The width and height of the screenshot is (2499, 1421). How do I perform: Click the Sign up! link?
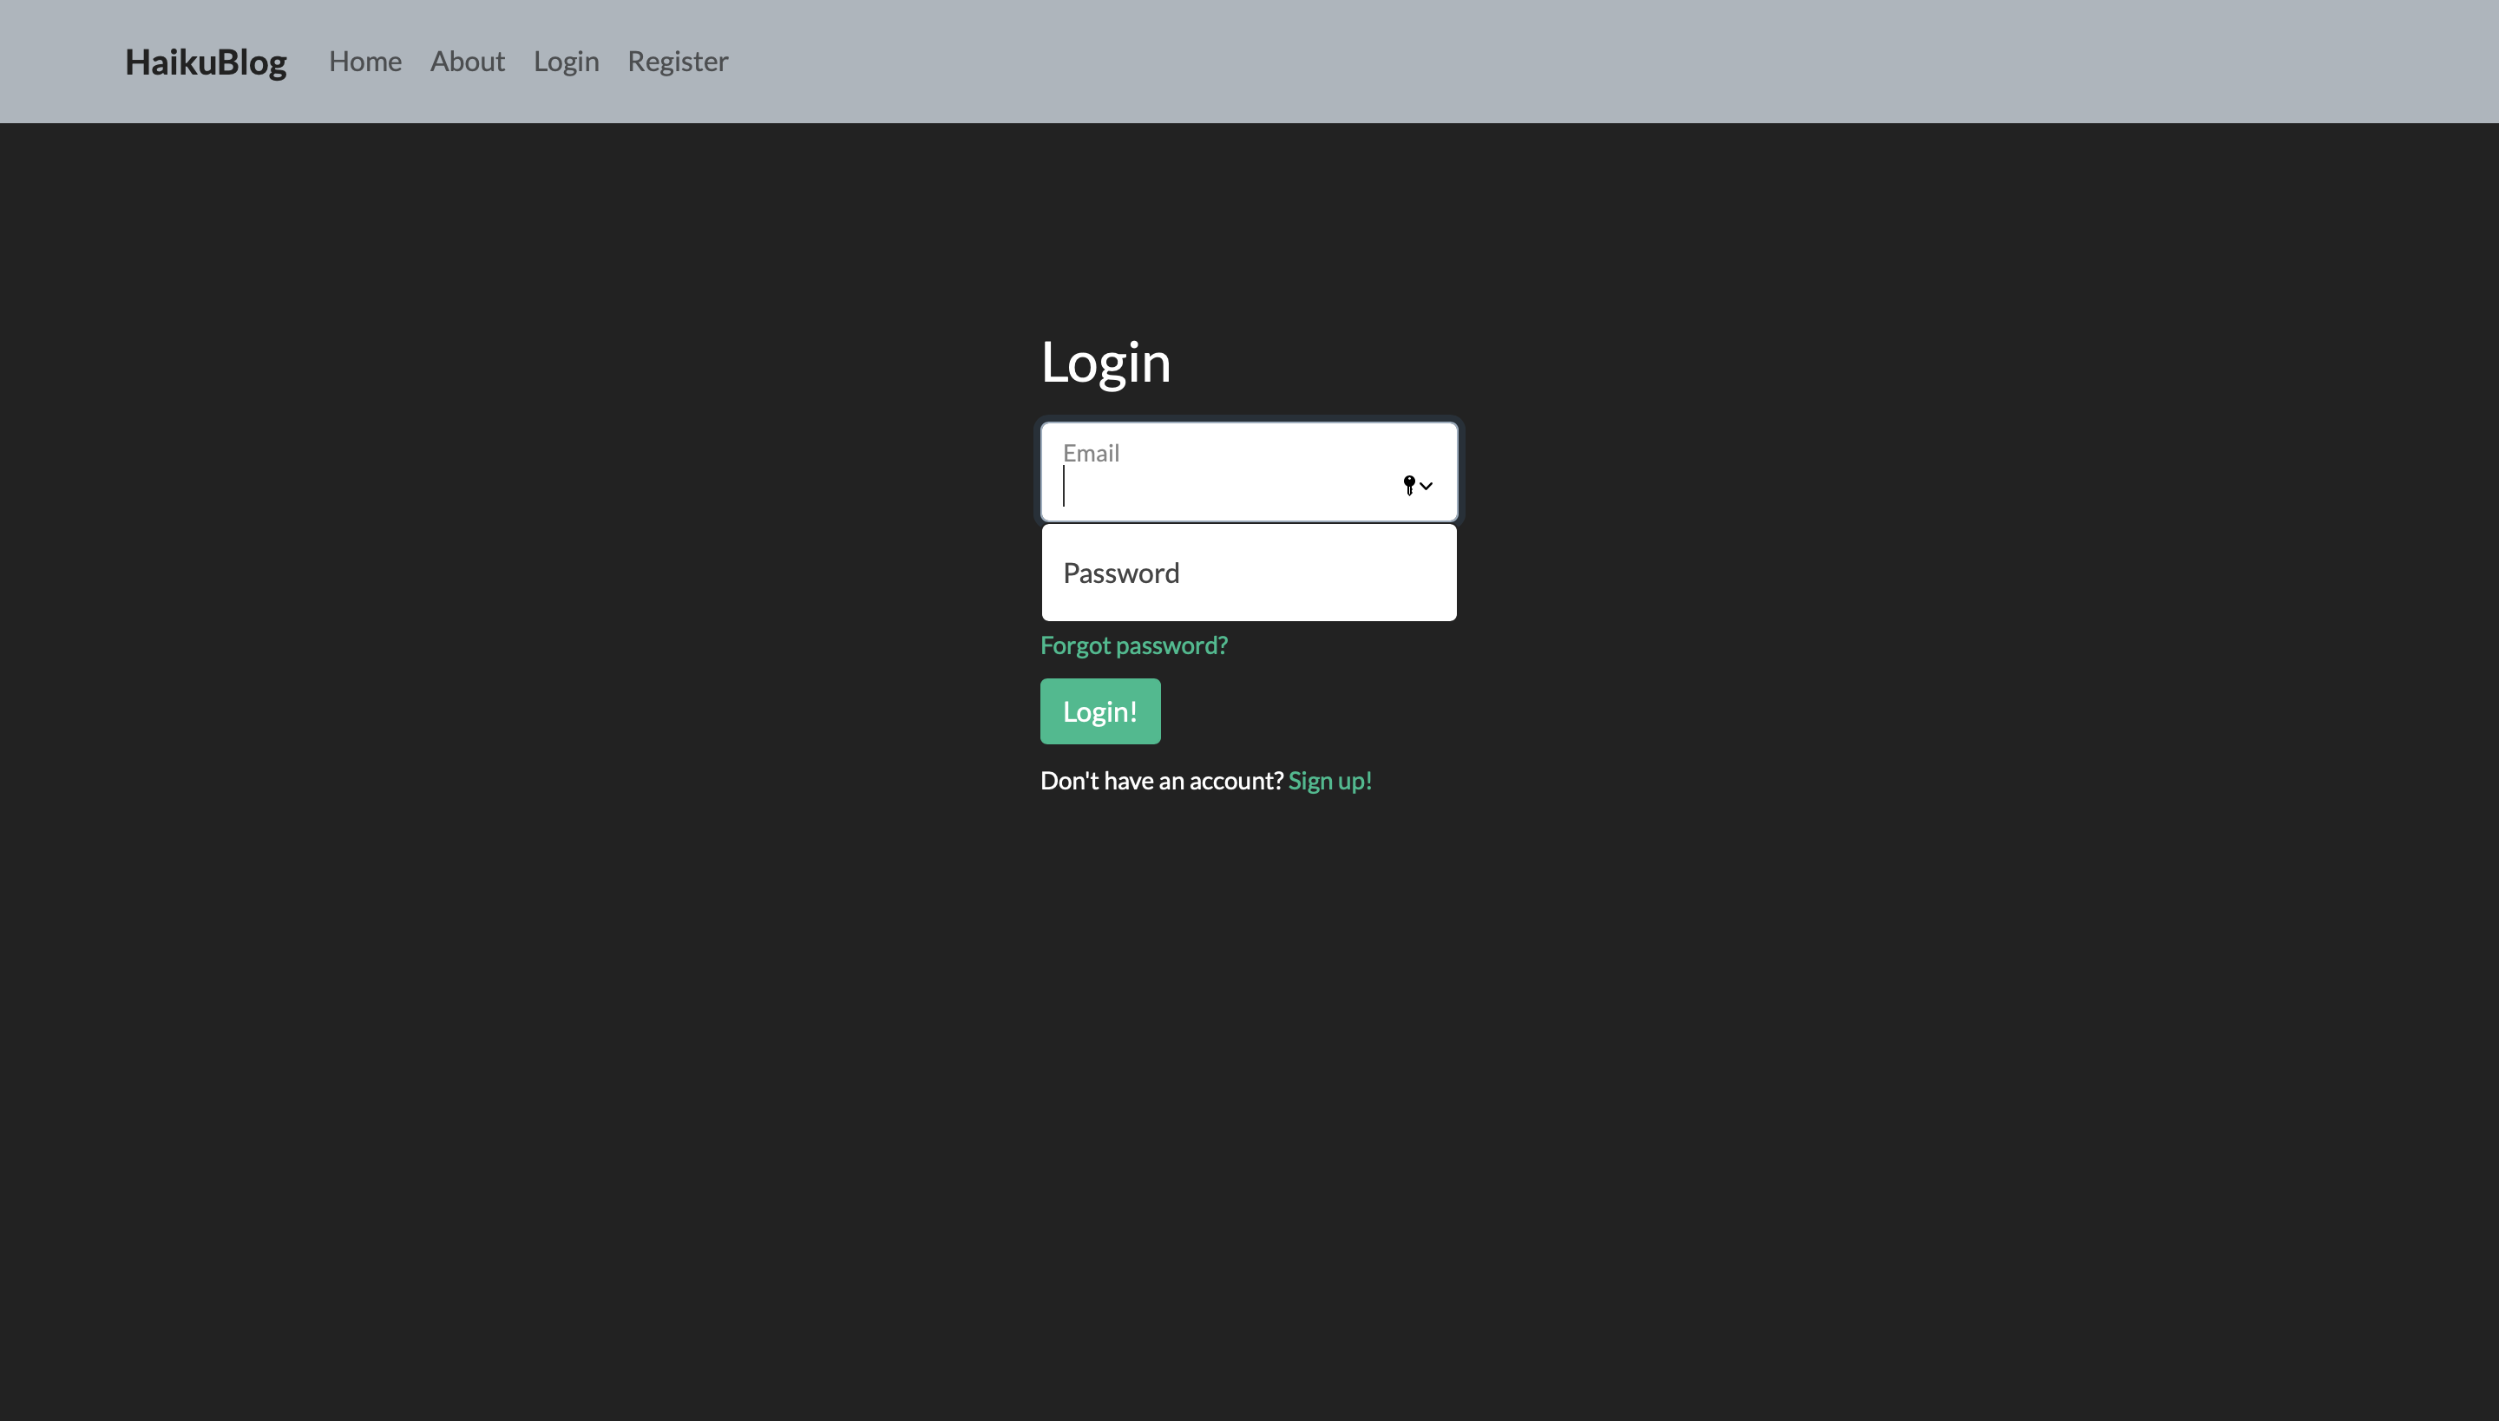coord(1330,779)
